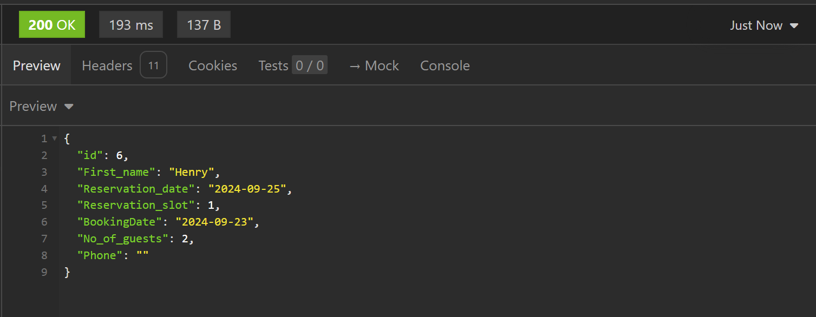The width and height of the screenshot is (816, 317).
Task: Click the "Henry" string value
Action: click(x=192, y=172)
